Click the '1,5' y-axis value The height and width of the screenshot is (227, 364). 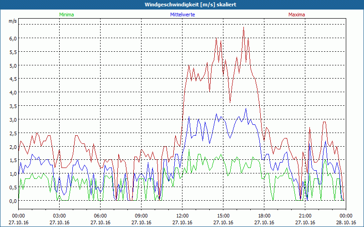[x=13, y=160]
